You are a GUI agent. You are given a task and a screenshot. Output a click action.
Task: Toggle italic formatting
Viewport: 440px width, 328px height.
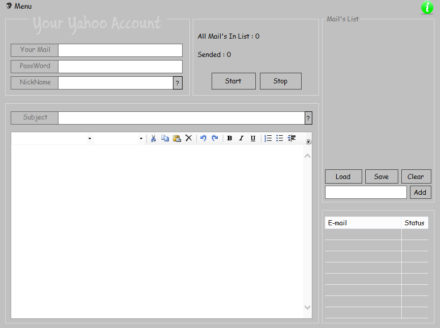241,138
